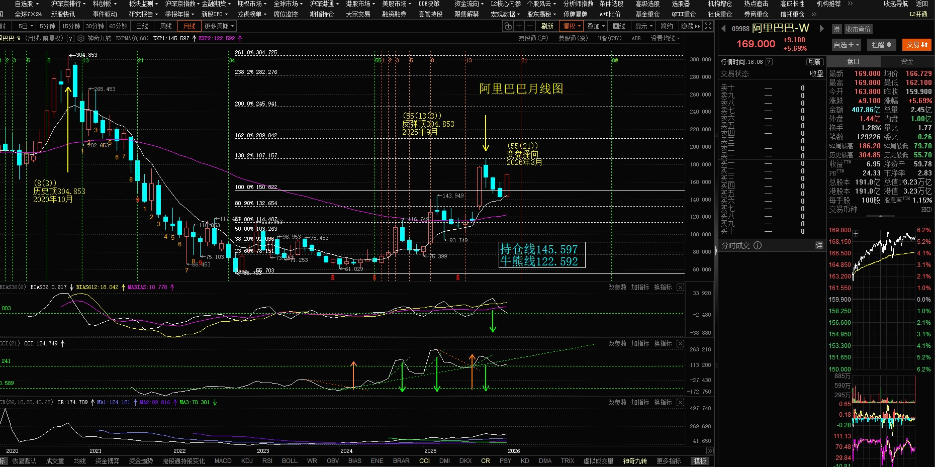
Task: Close the CCI indicator panel
Action: click(680, 343)
